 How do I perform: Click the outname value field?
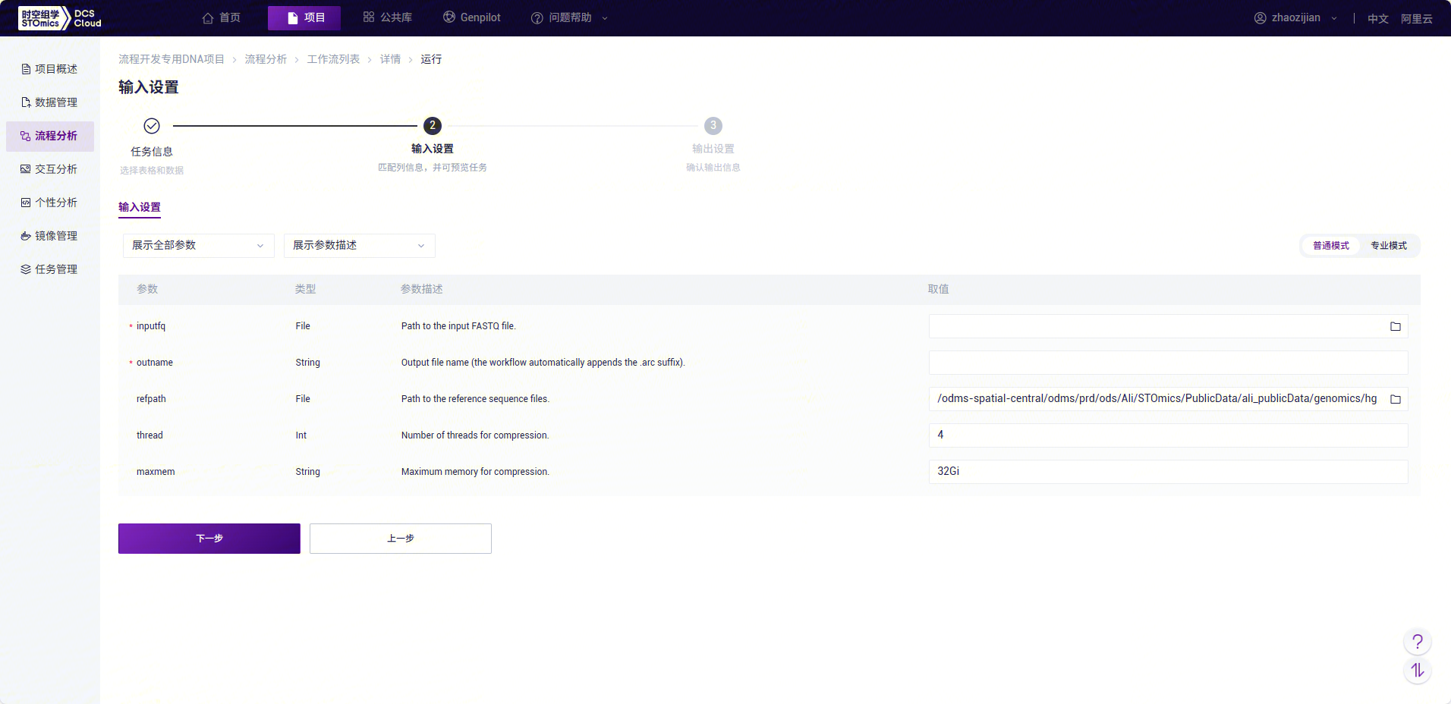click(x=1169, y=363)
